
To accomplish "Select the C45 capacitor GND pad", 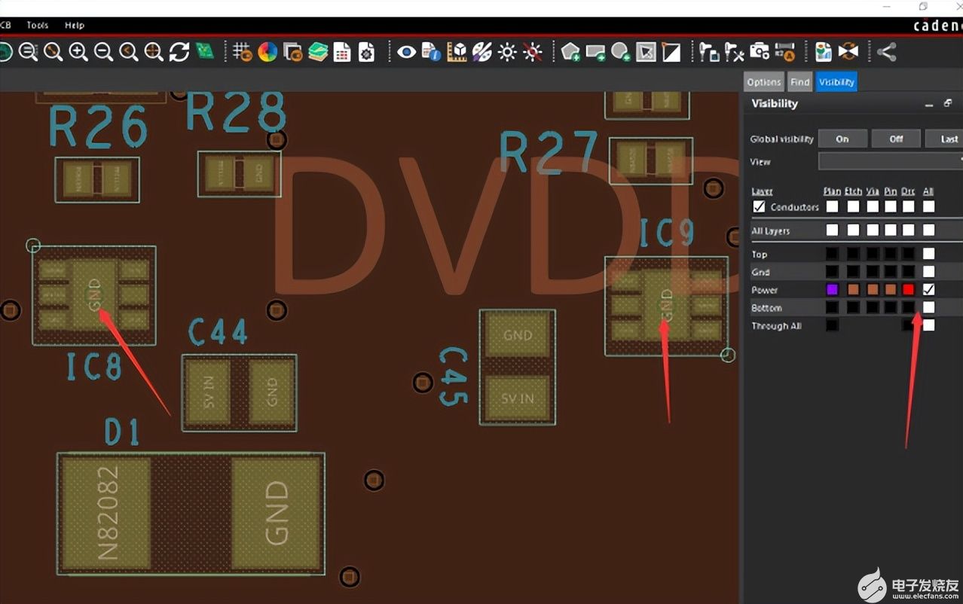I will (517, 335).
